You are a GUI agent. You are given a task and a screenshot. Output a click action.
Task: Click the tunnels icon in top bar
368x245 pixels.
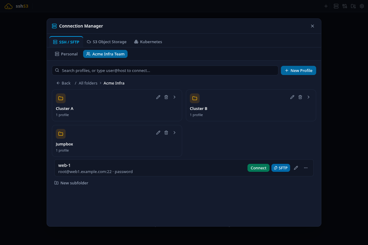[x=345, y=6]
